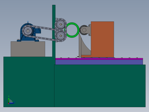
Task: Select the eyebolt on top of the reducer
Action: click(x=28, y=22)
